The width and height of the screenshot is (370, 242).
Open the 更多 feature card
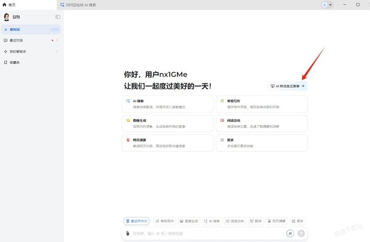pos(261,143)
